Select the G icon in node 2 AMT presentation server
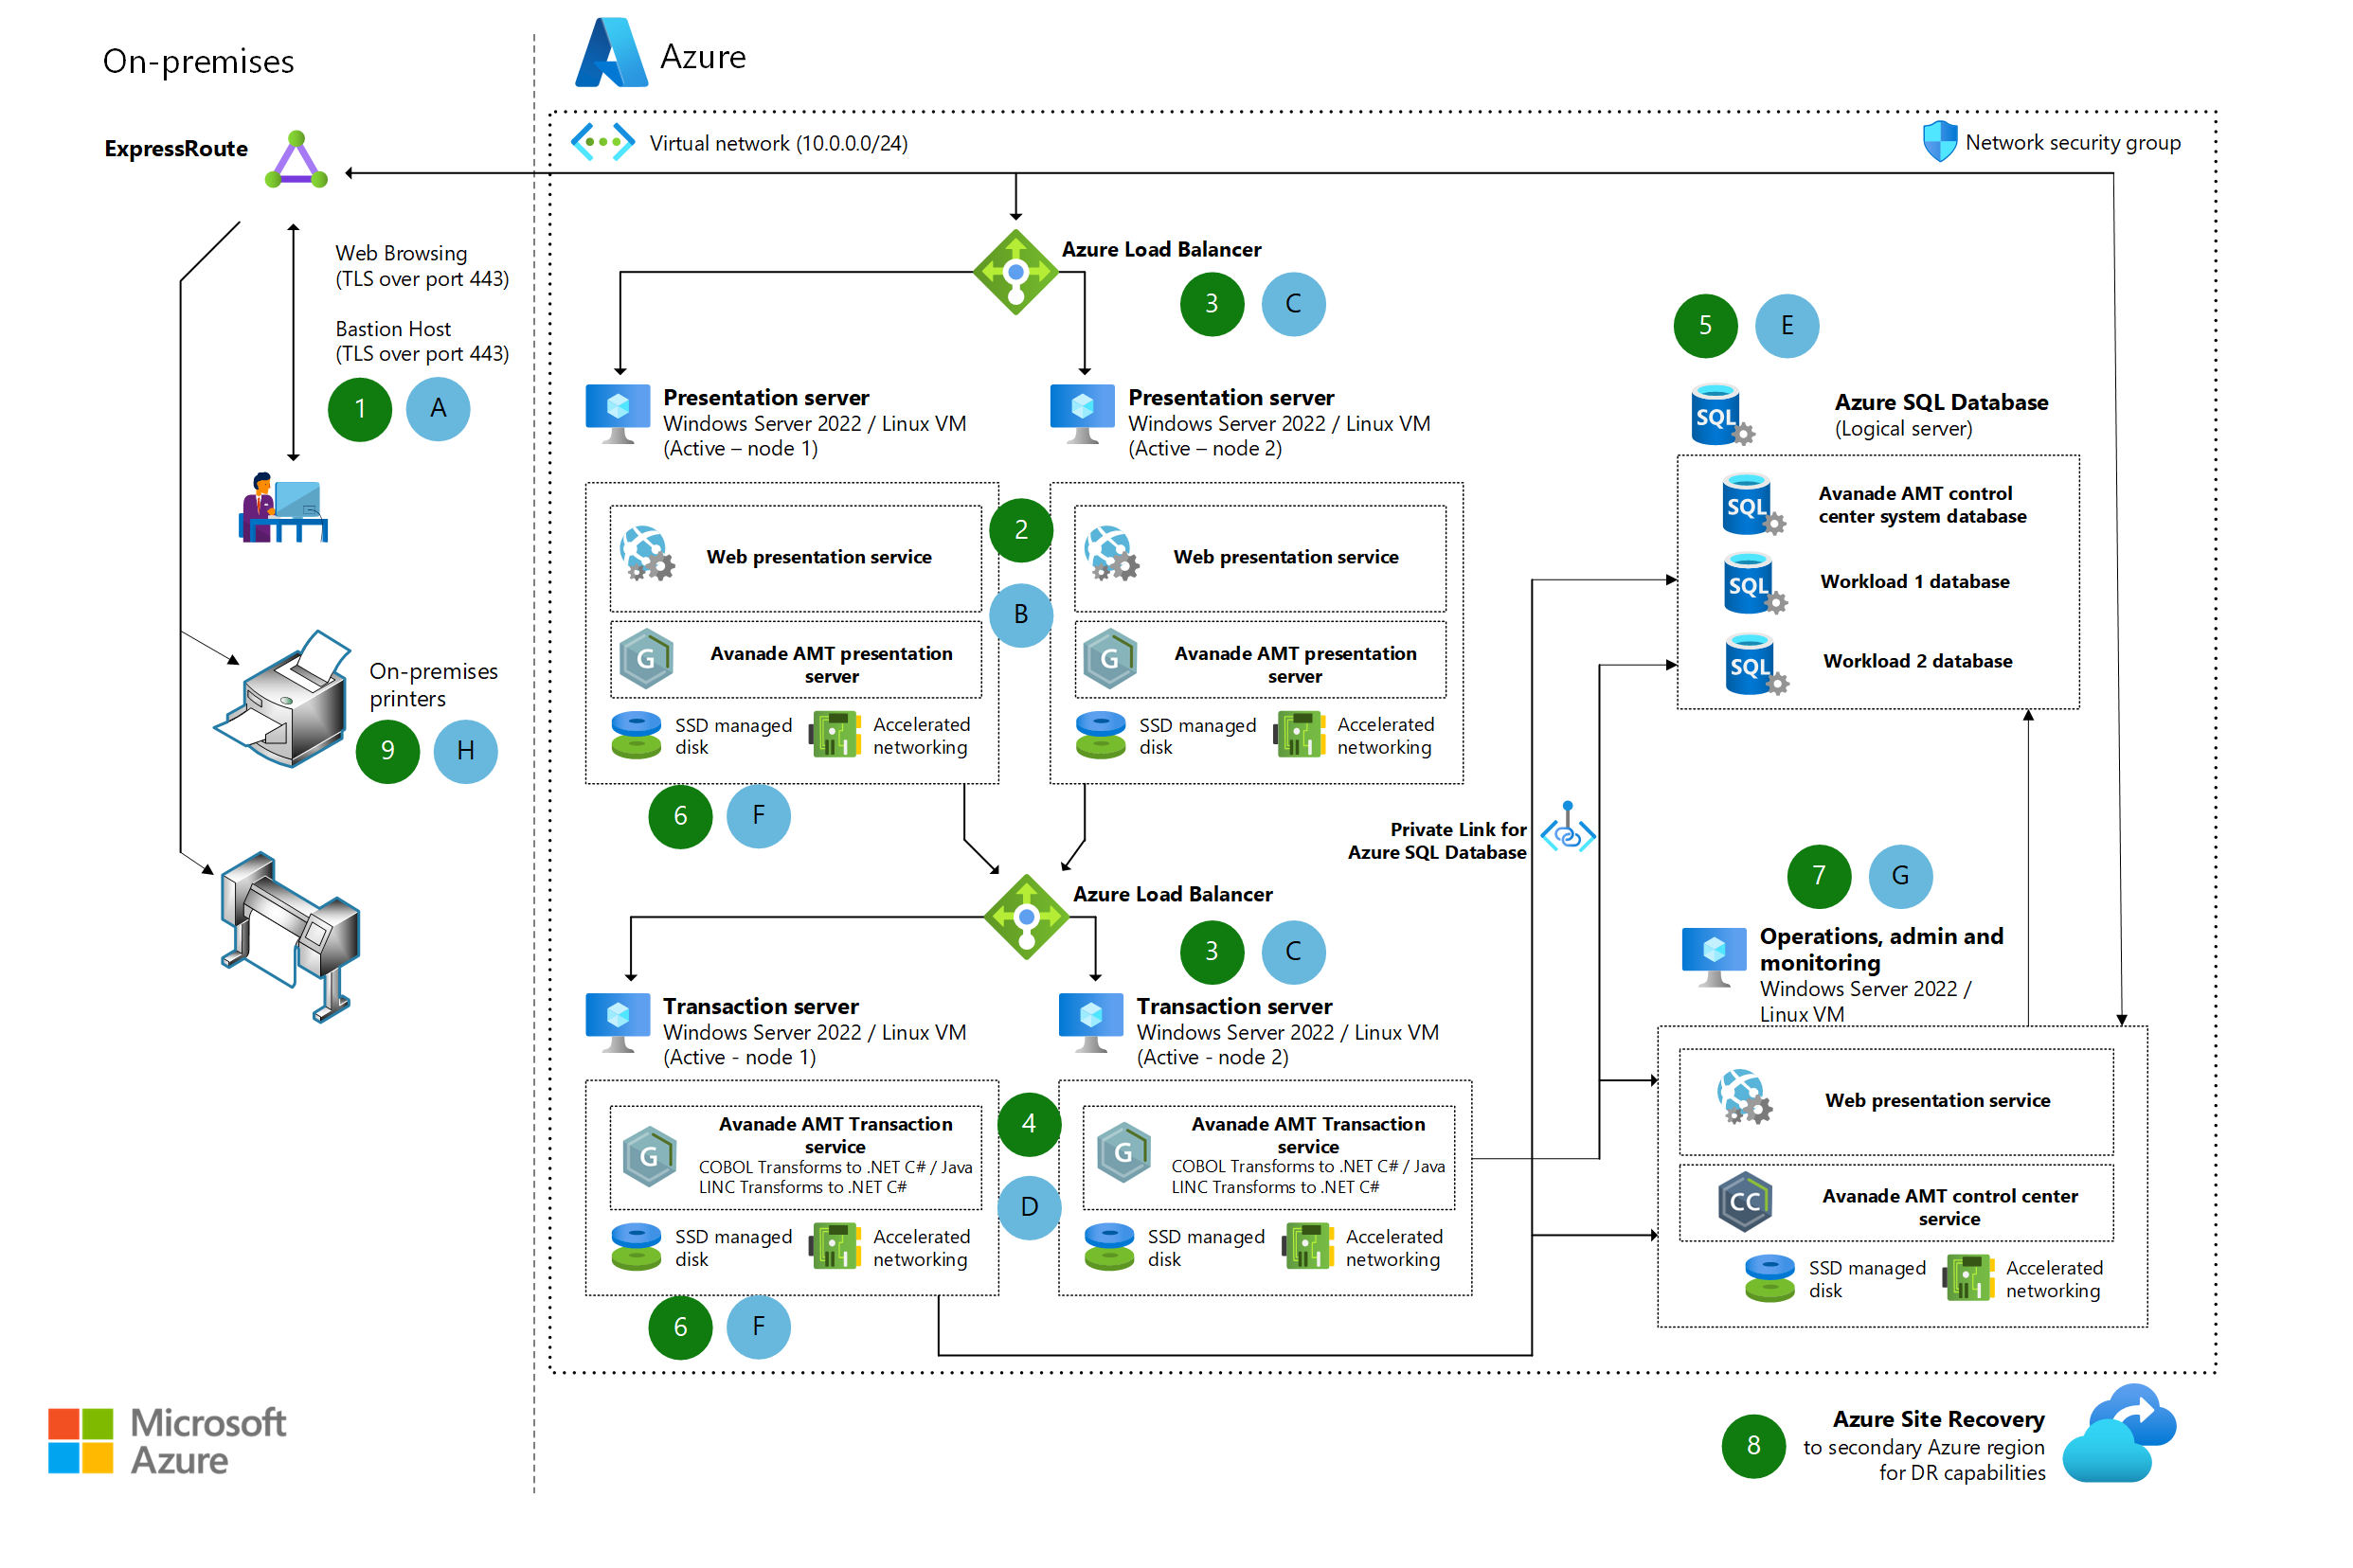The height and width of the screenshot is (1568, 2353). point(1110,658)
